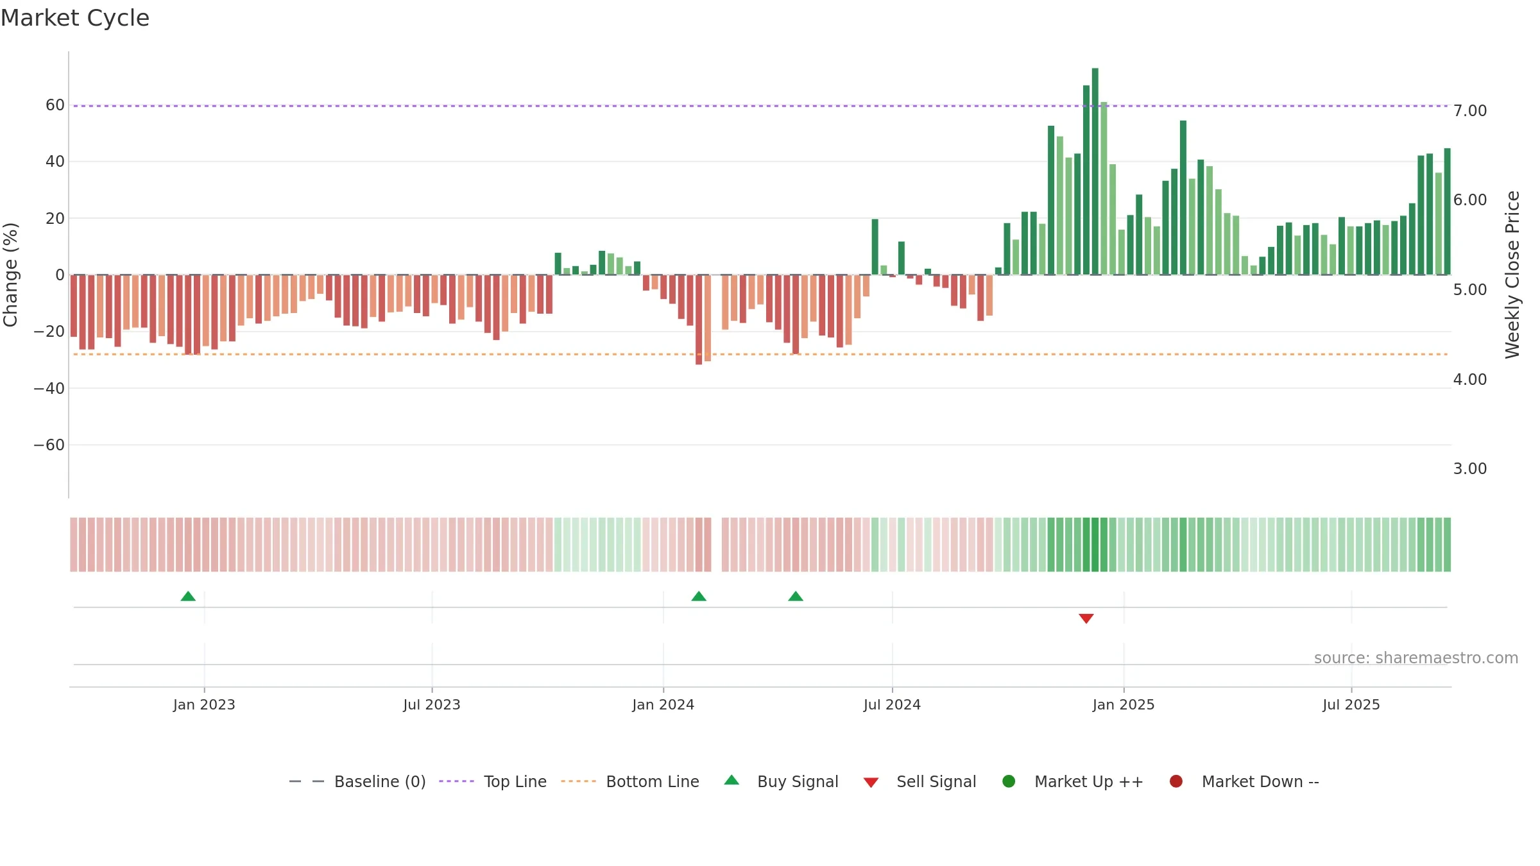Select the buy signal marker just after Jan 2024

[699, 596]
